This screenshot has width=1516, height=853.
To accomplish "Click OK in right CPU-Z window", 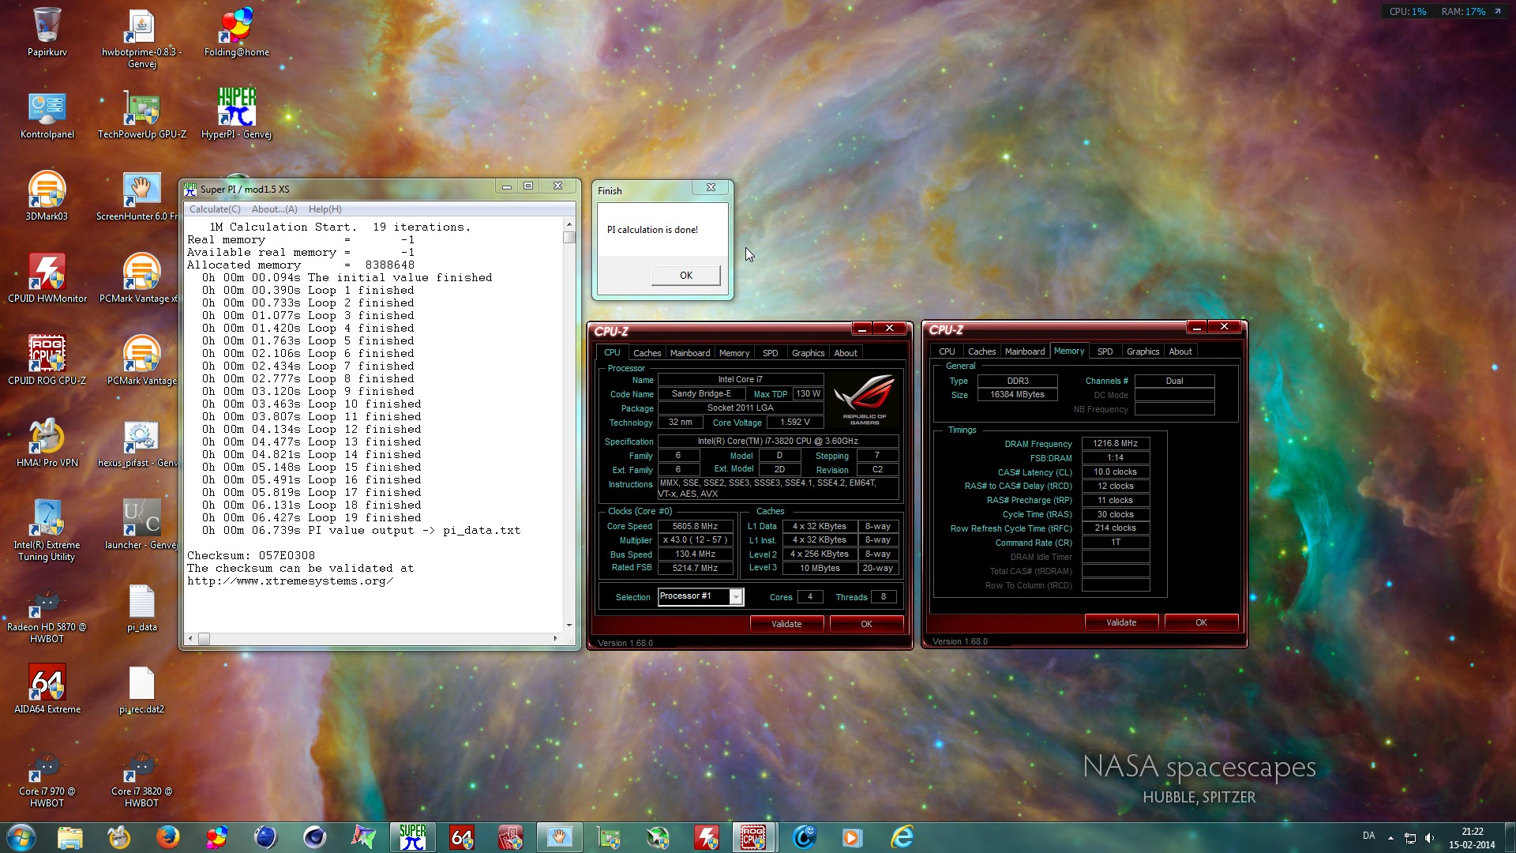I will [1201, 622].
